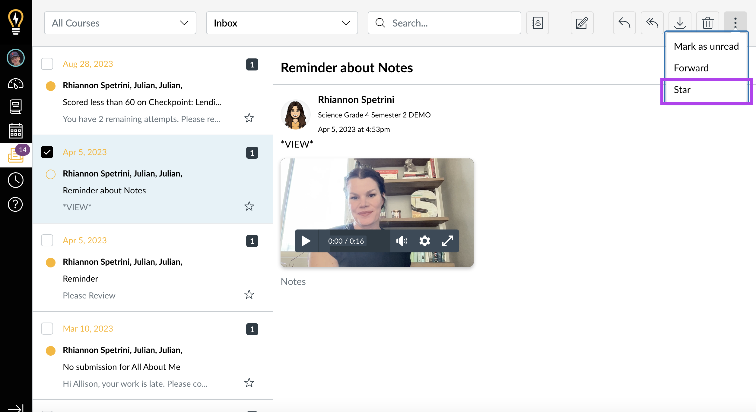Compose a new message with pencil icon
Screen dimensions: 756x412
(582, 23)
